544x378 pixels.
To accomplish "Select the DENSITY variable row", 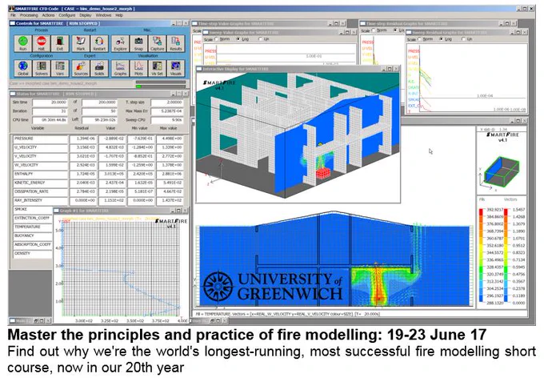I will [x=33, y=254].
